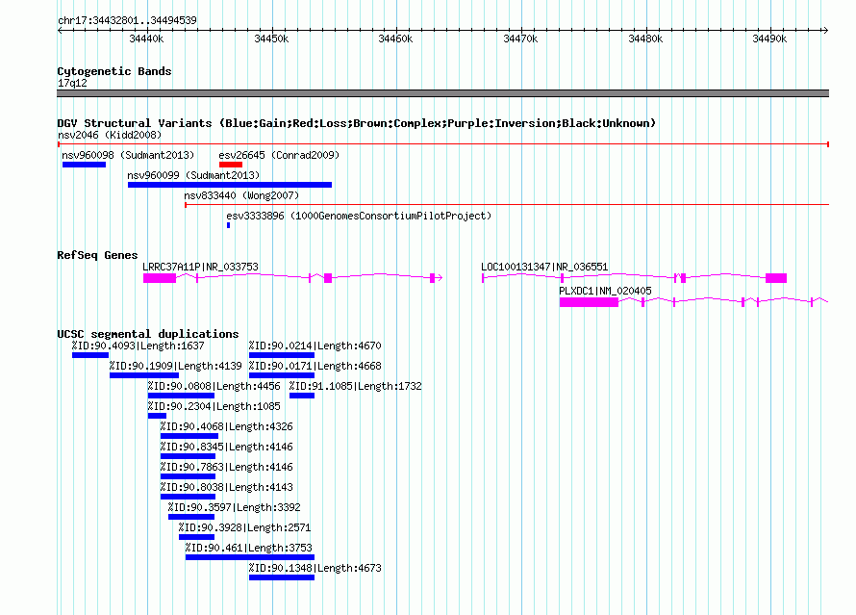The height and width of the screenshot is (615, 856).
Task: Select duplication %ID:90.7863 Length:4146
Action: pyautogui.click(x=188, y=476)
